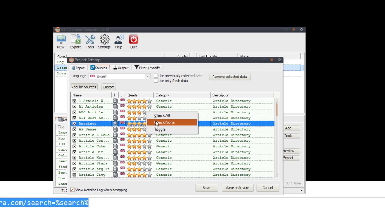Toggle the AP Sense source checkbox

pos(74,129)
